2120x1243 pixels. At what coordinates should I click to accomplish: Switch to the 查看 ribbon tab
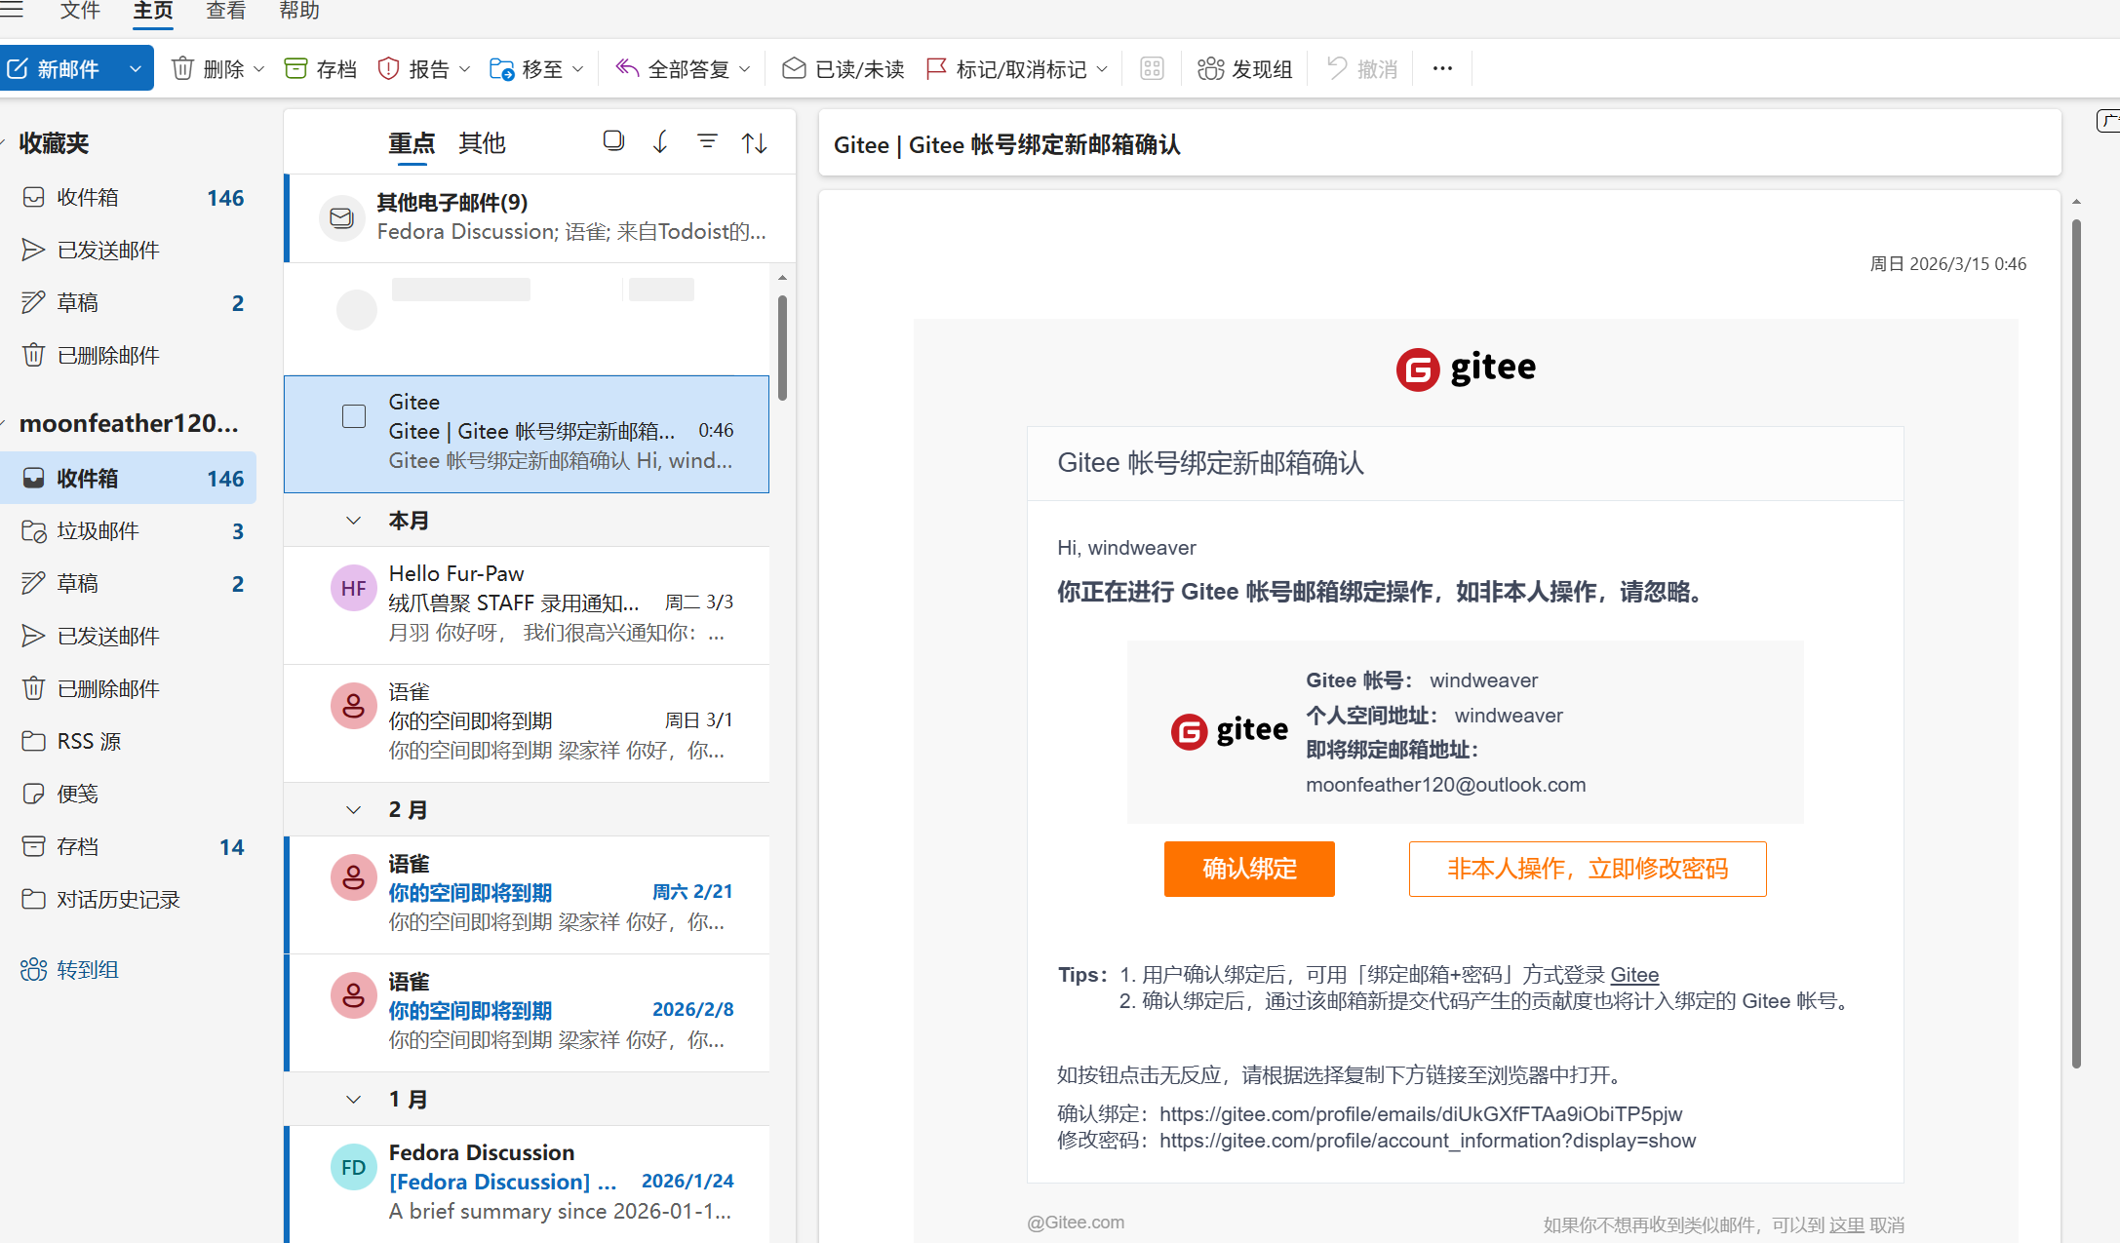click(x=226, y=11)
